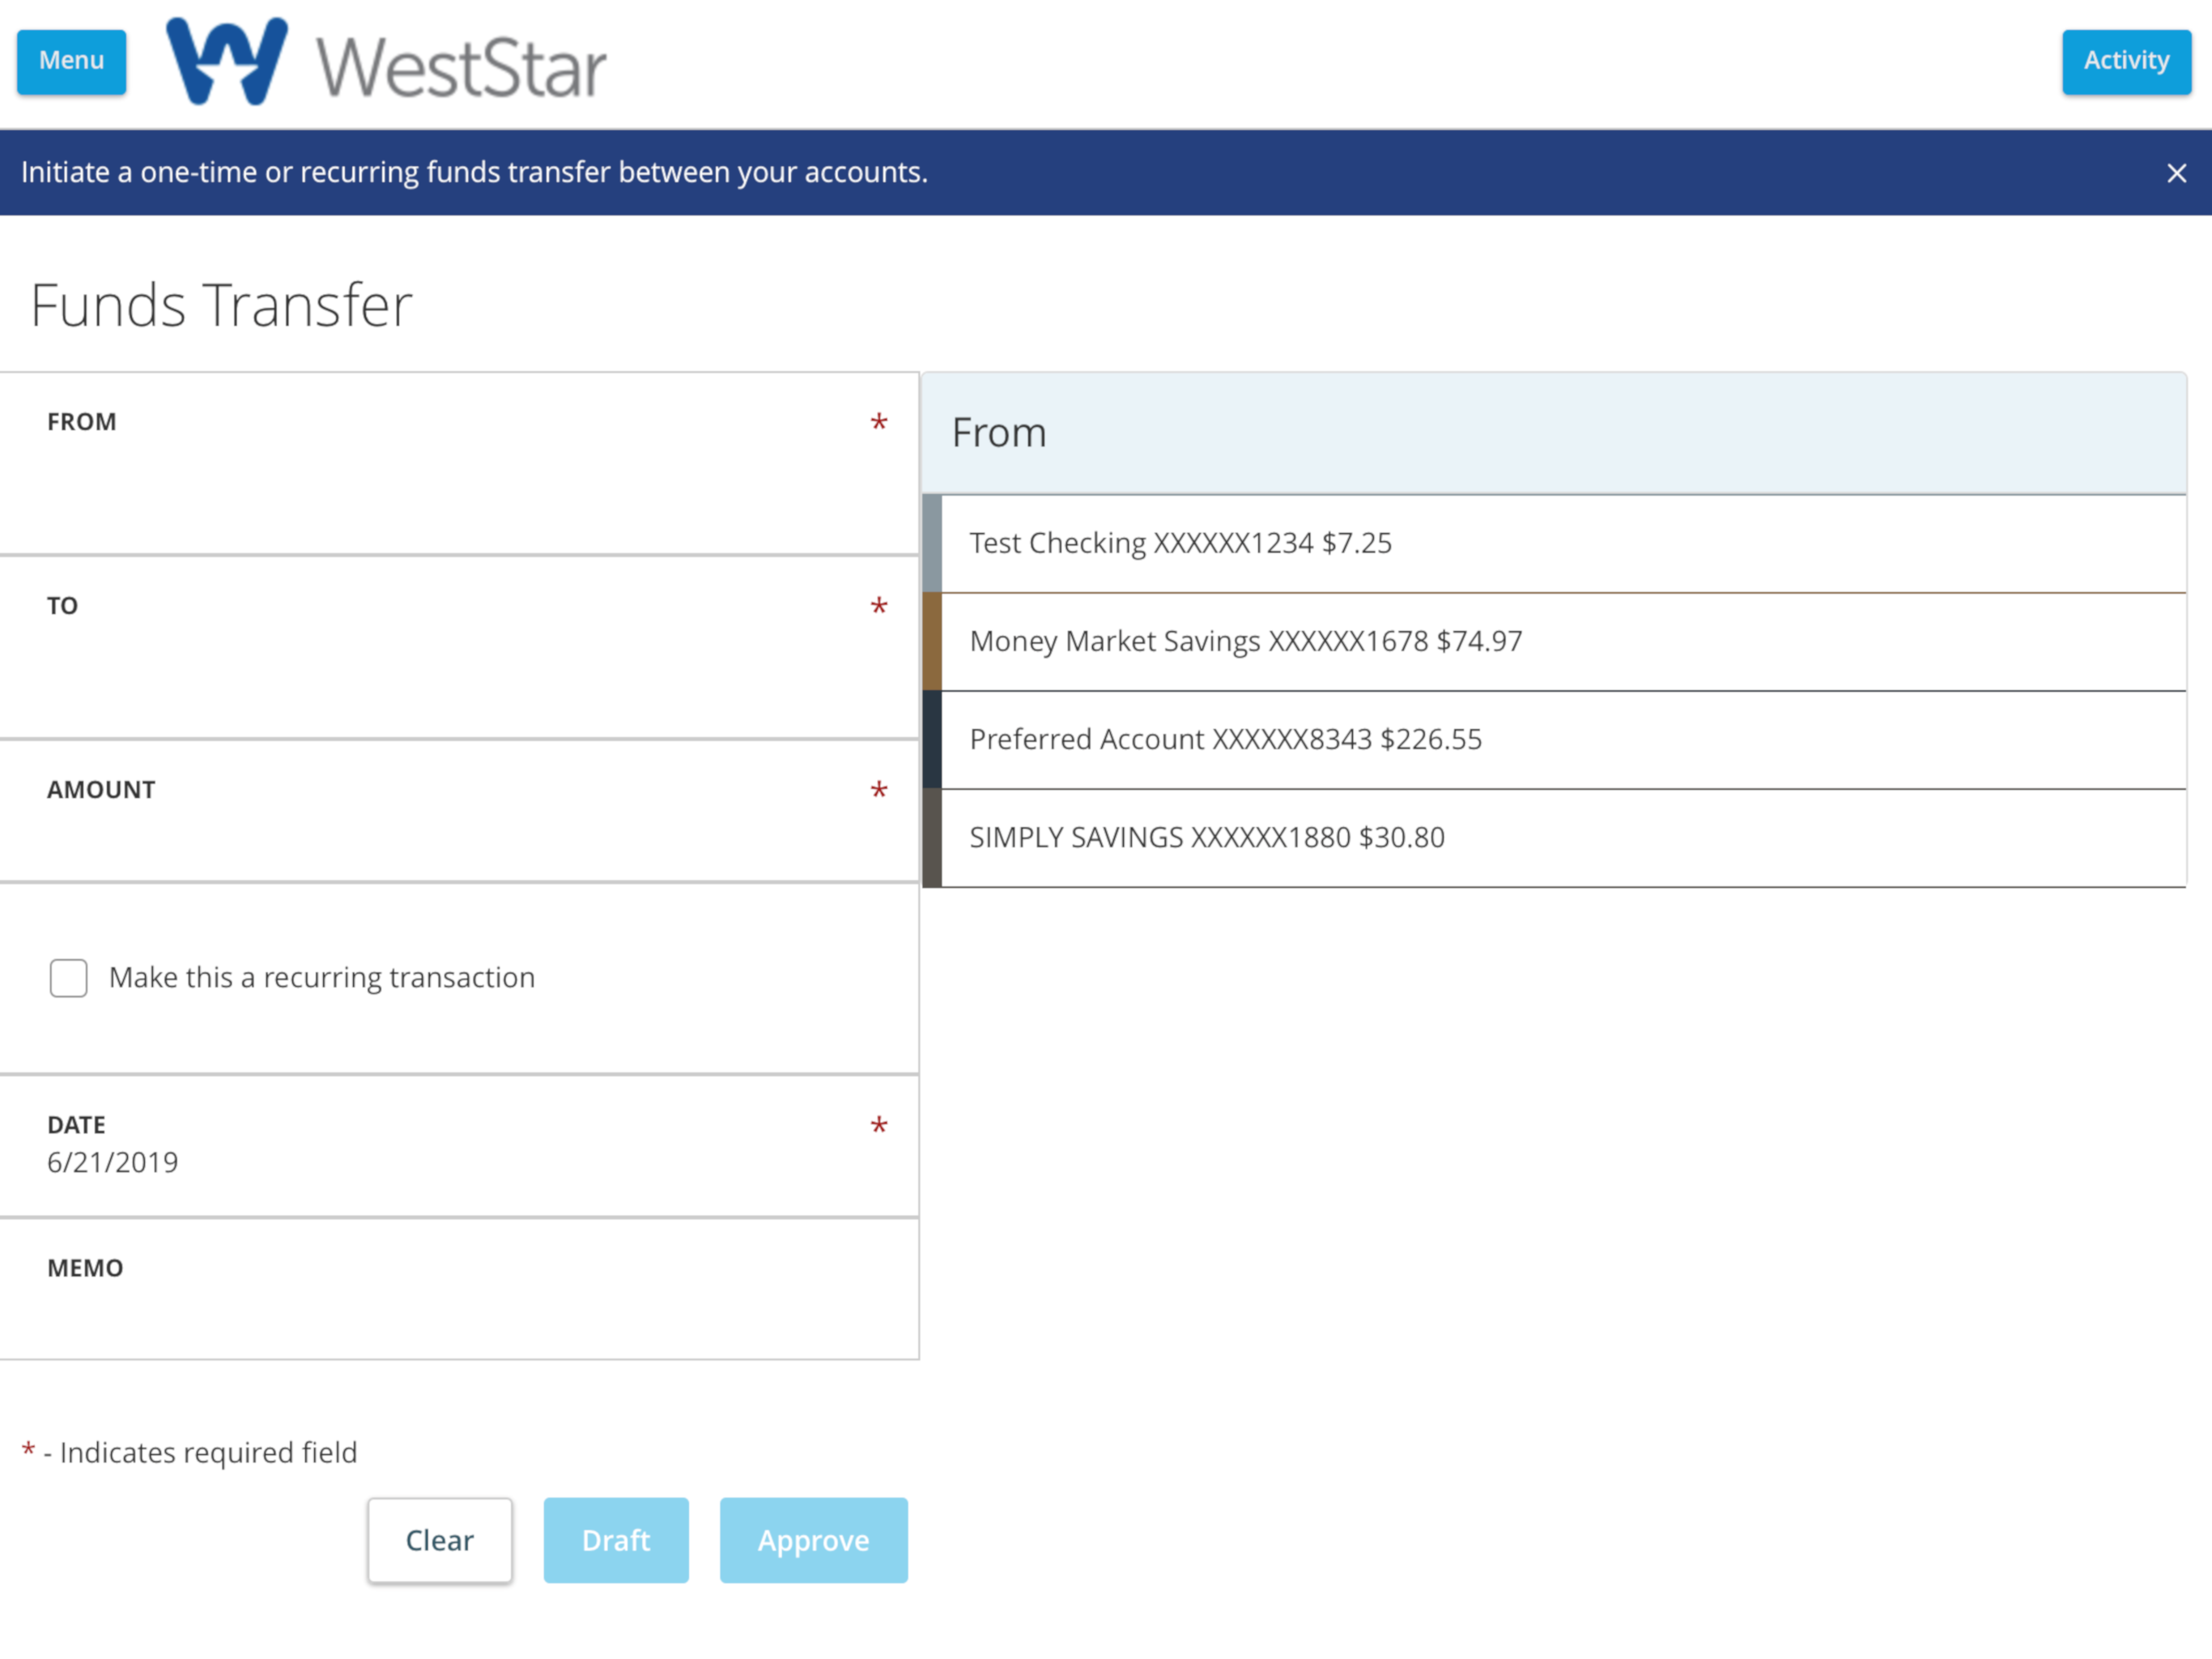The image size is (2212, 1659).
Task: Open the Activity panel button
Action: point(2126,61)
